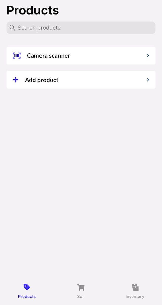
Task: Select the Products tab
Action: 27,290
